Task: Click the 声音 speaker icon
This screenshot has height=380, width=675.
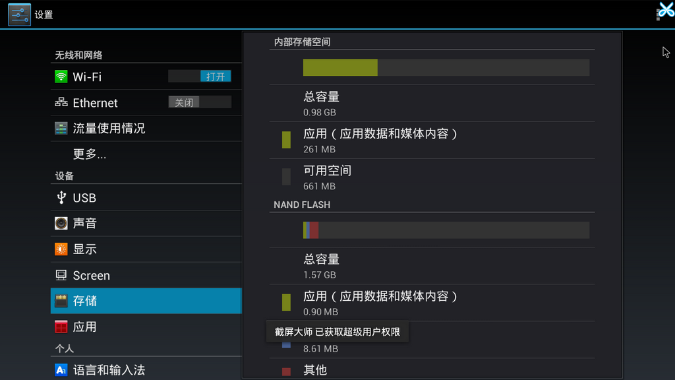Action: (x=61, y=223)
